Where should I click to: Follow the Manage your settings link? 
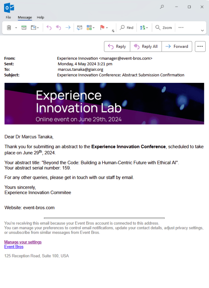[23, 242]
